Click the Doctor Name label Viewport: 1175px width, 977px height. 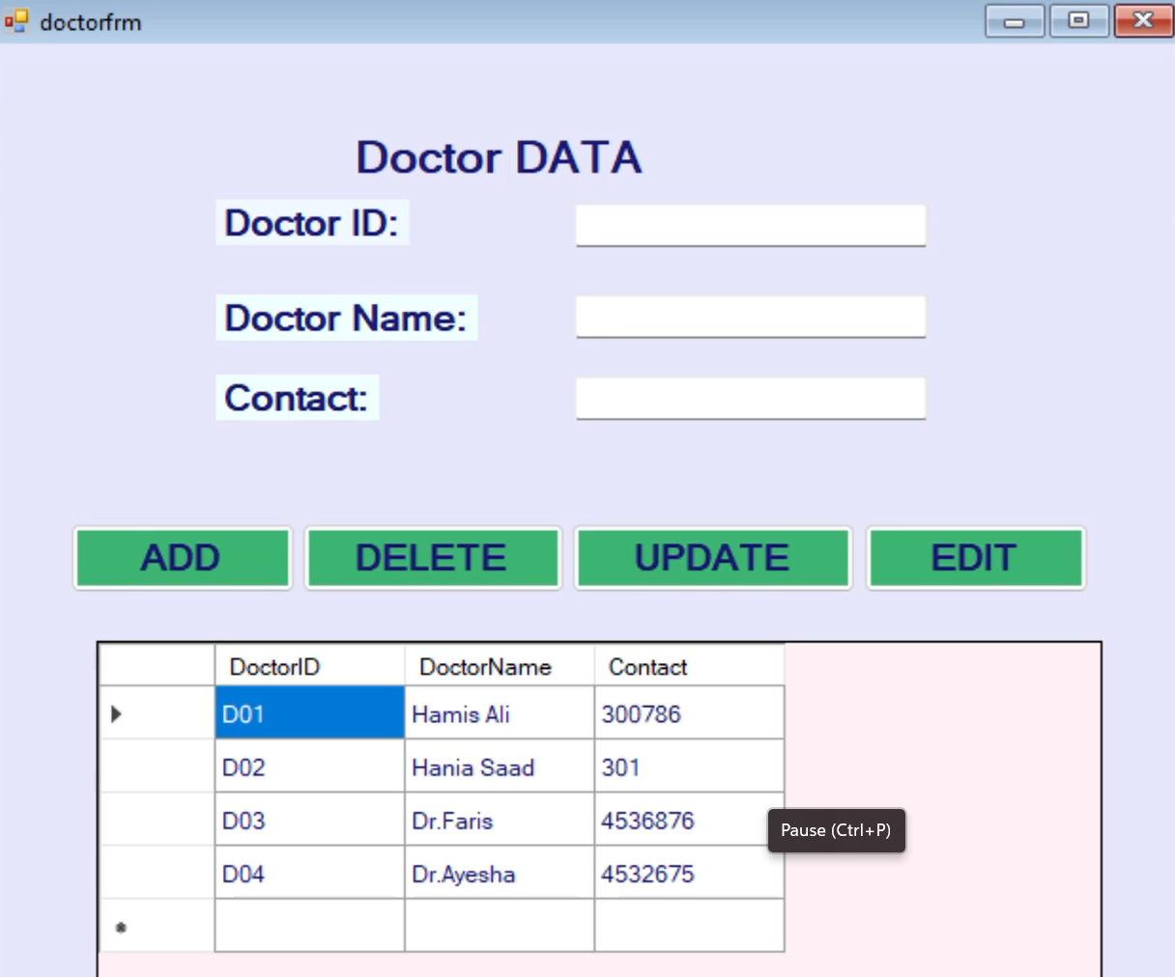pos(346,318)
